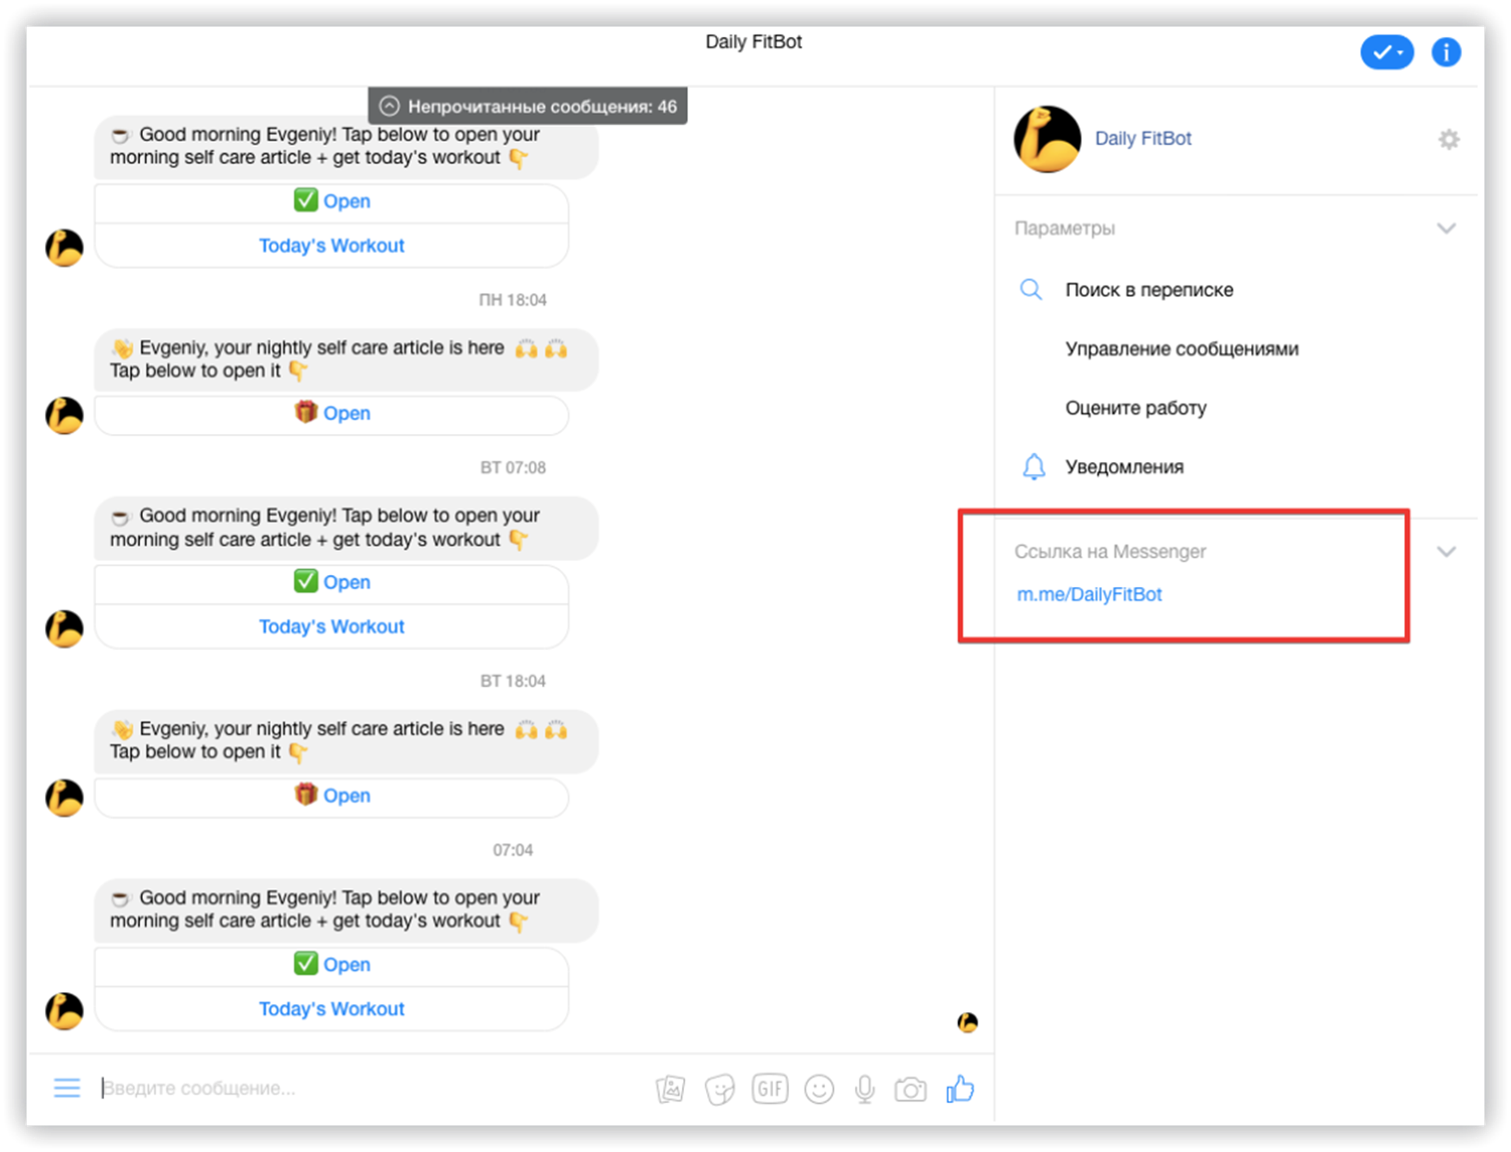1511x1152 pixels.
Task: Open the m.me/DailyFitBot link
Action: tap(1089, 594)
